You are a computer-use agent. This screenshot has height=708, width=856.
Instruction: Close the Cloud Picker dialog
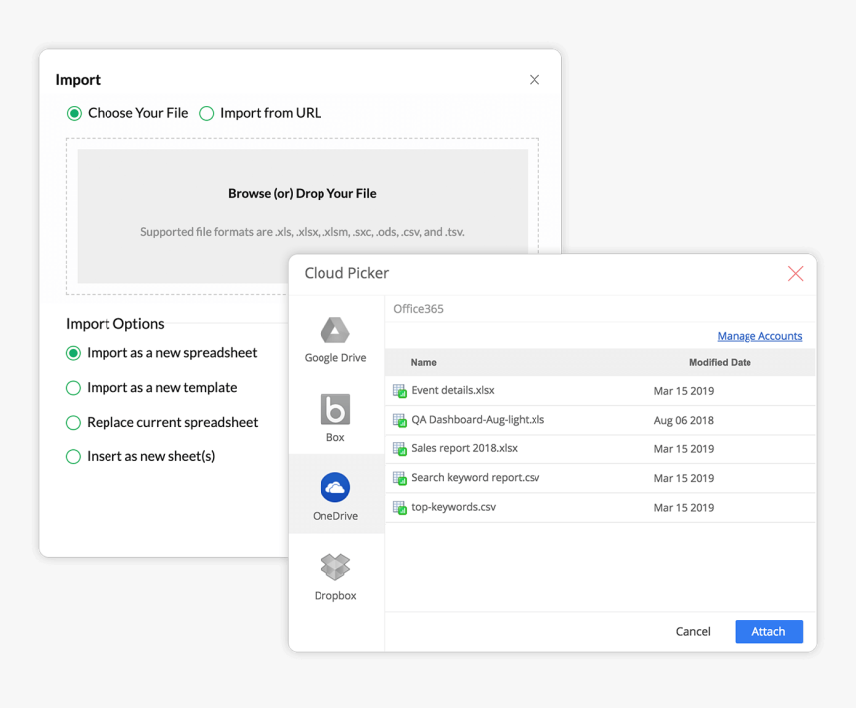[795, 274]
